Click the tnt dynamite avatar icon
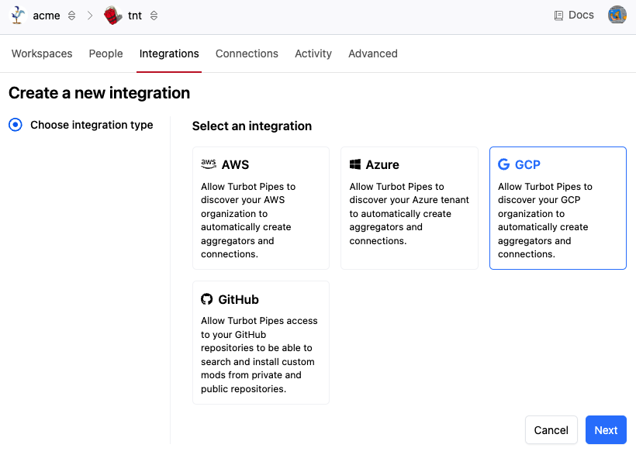The width and height of the screenshot is (636, 455). [113, 16]
